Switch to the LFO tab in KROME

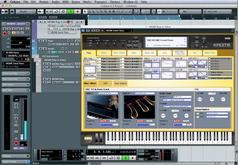(x=165, y=53)
